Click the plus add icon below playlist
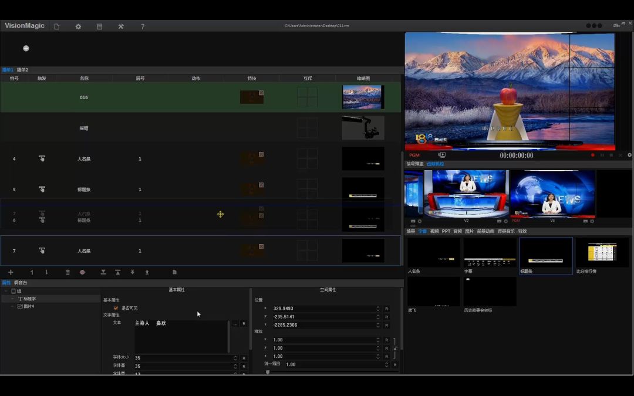This screenshot has height=396, width=634. [x=11, y=272]
